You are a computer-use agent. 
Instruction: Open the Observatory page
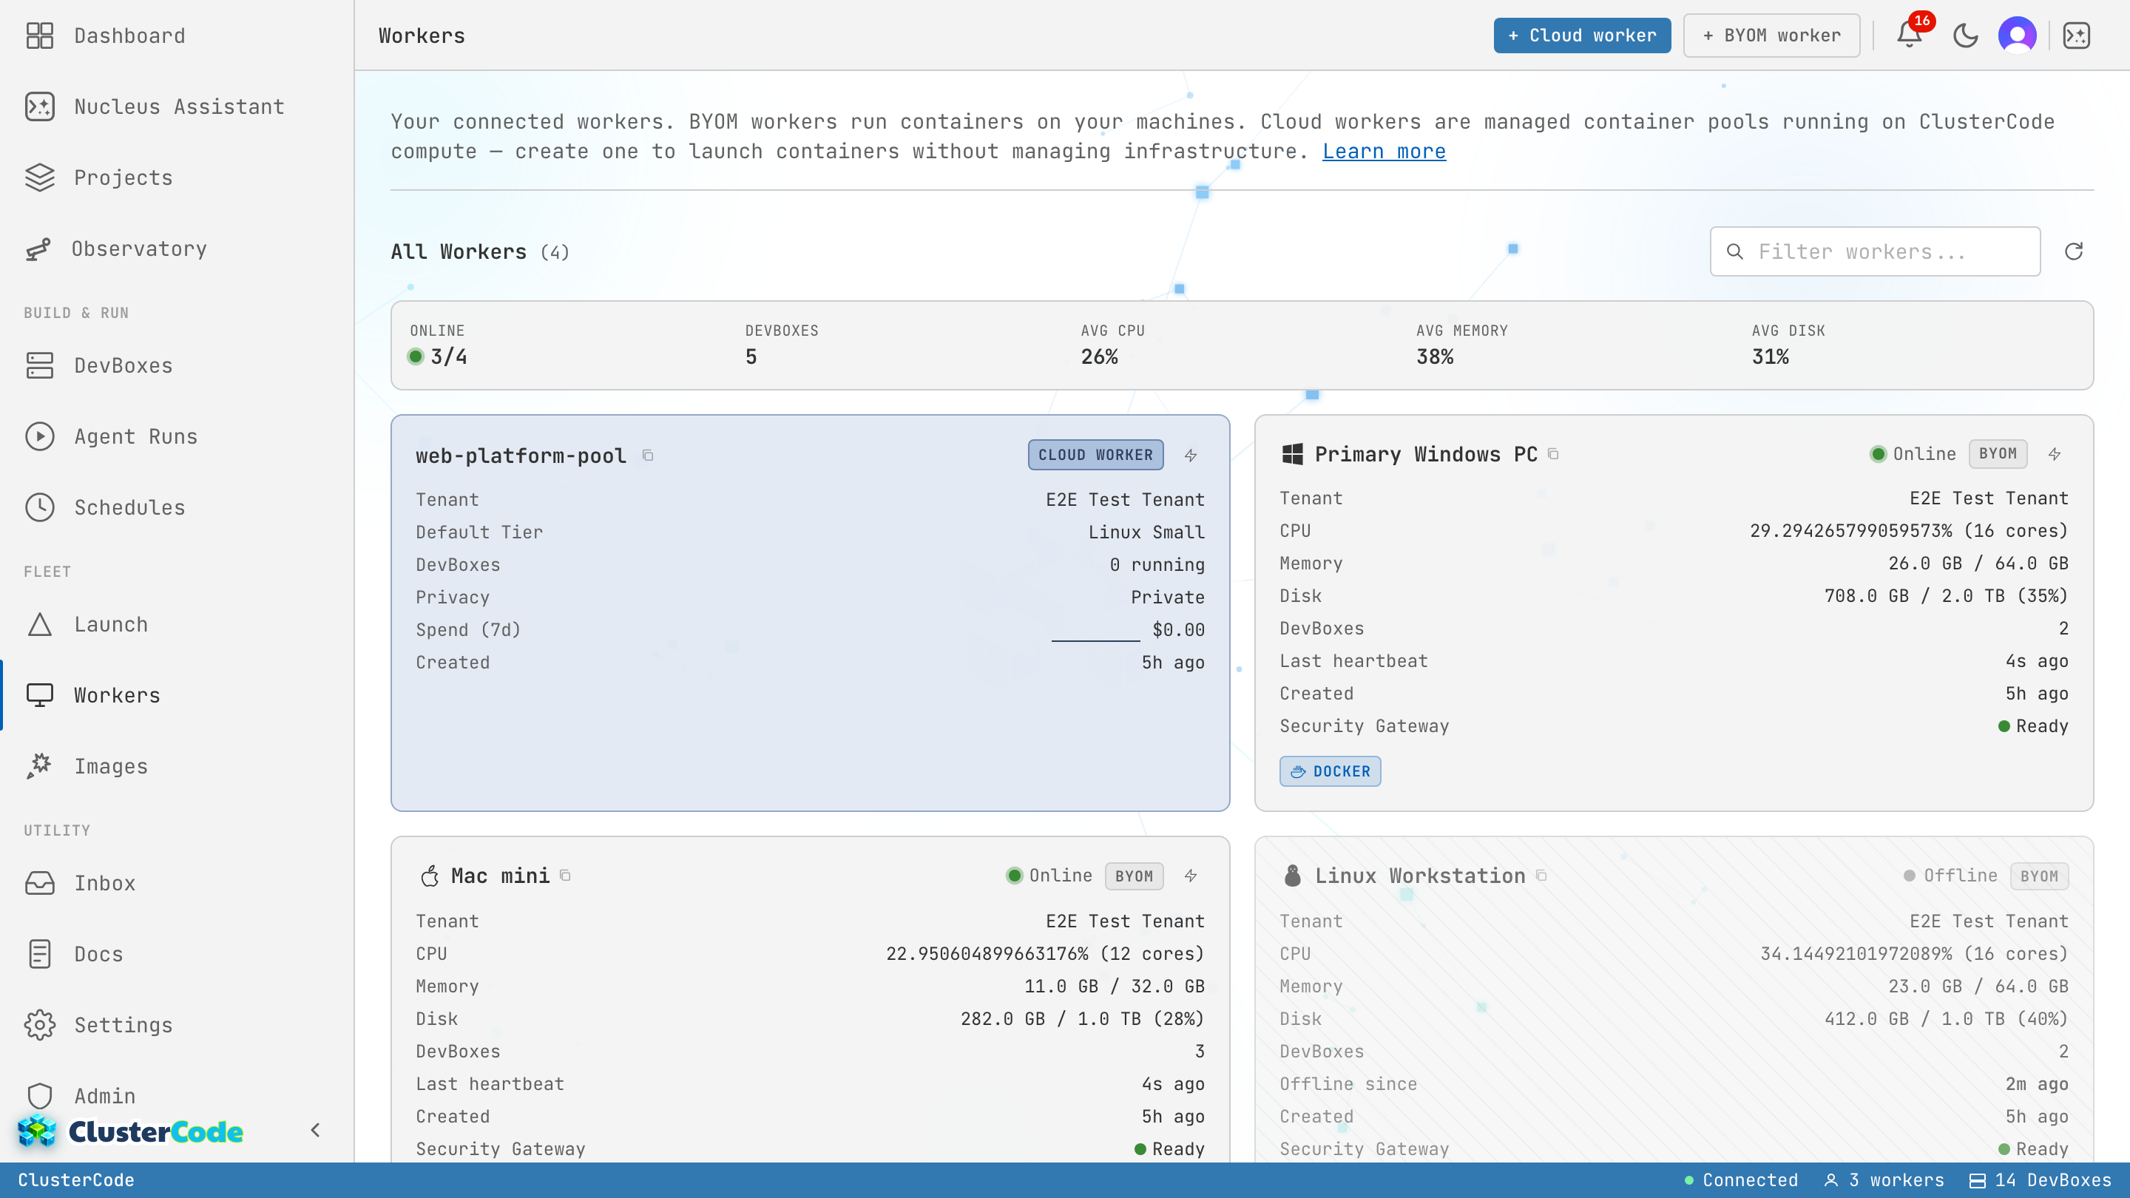tap(177, 249)
